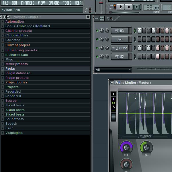The height and width of the screenshot is (172, 172).
Task: Toggle the green circle display icon
Action: 114,103
